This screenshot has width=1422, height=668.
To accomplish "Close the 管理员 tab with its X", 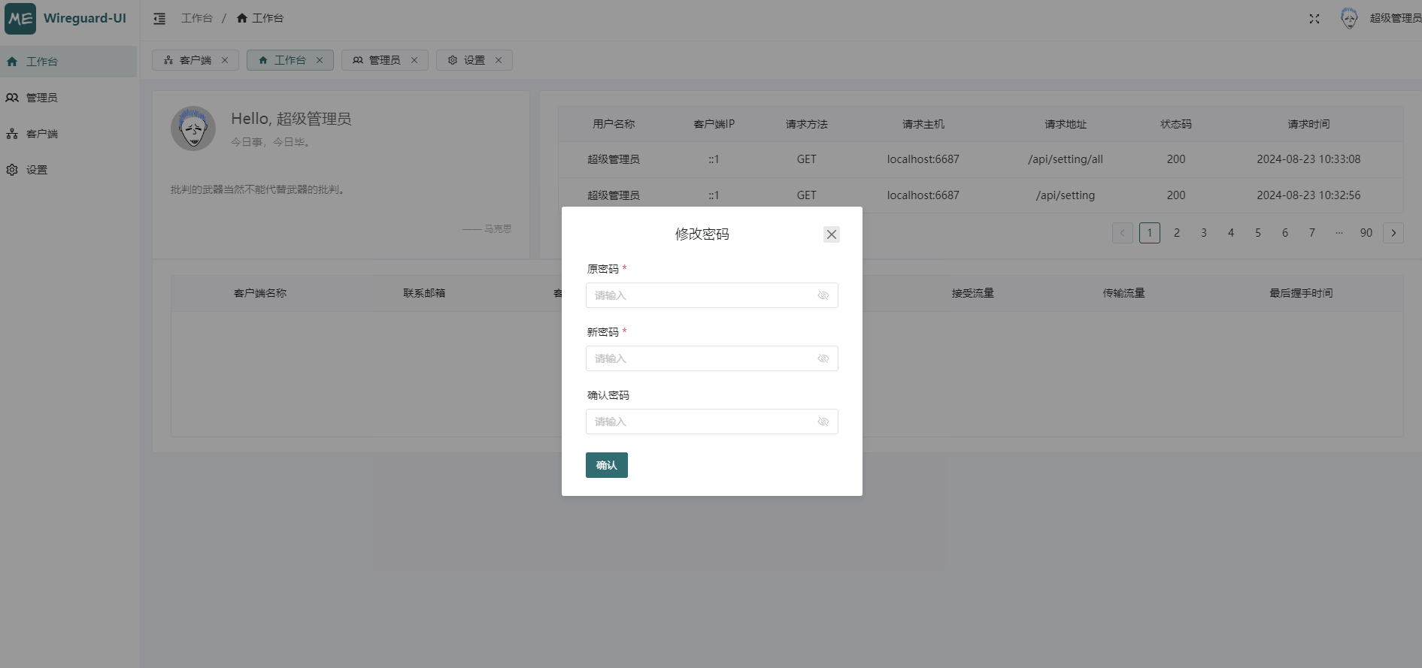I will pyautogui.click(x=414, y=60).
